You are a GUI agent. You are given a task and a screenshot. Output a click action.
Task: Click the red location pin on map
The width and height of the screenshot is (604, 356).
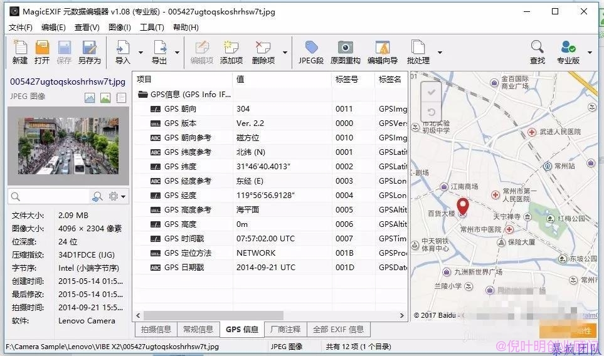click(463, 206)
